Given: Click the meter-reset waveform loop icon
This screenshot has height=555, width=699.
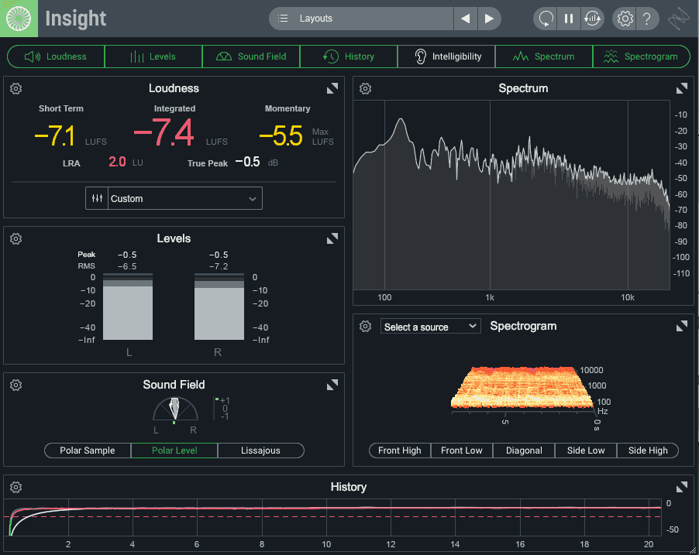Looking at the screenshot, I should click(593, 19).
